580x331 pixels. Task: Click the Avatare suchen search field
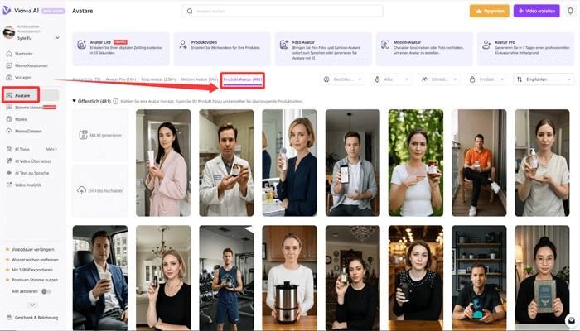point(283,11)
